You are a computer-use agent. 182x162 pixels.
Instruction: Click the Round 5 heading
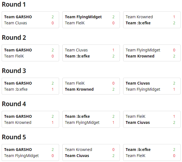tap(14, 137)
